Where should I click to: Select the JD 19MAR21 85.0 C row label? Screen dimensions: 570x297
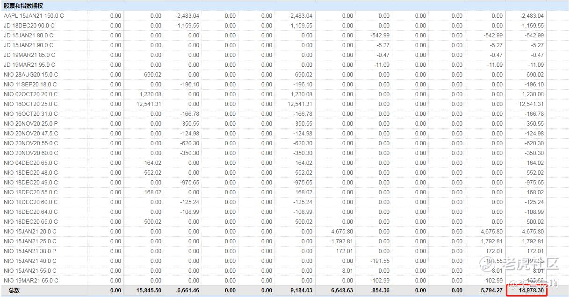pyautogui.click(x=29, y=55)
